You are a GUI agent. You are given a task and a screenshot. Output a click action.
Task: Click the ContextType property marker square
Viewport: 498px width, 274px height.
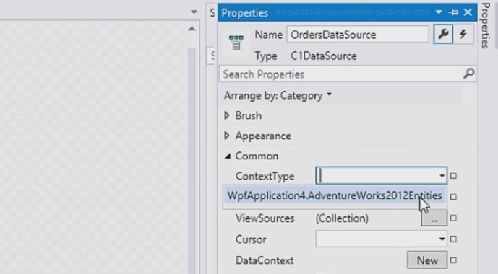tap(453, 176)
